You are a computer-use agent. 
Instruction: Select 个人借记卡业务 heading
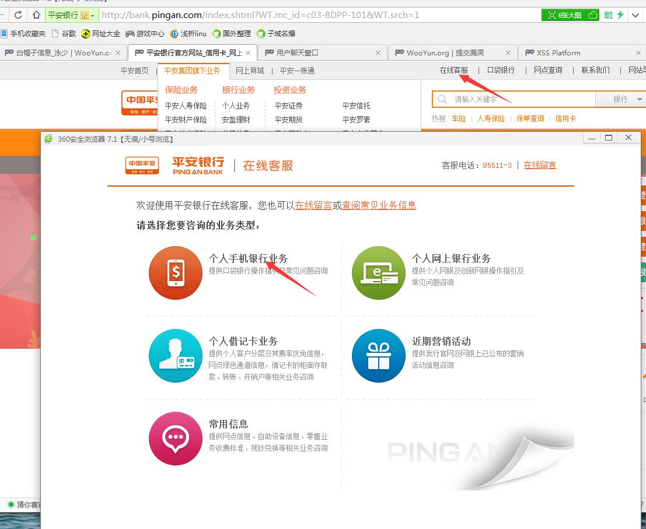point(243,341)
